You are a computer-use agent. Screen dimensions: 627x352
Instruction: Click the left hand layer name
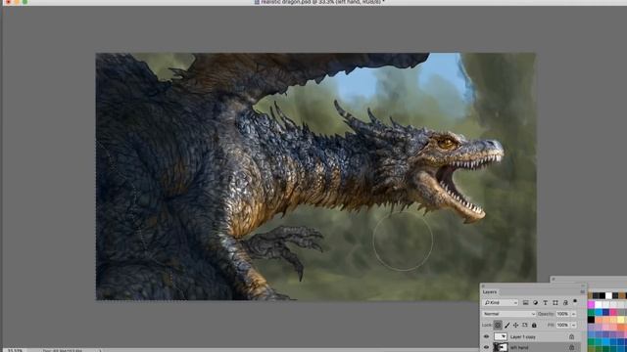pyautogui.click(x=519, y=348)
